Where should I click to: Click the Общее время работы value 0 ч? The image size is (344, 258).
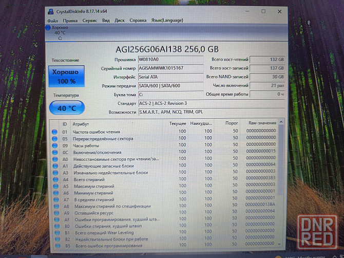coord(267,94)
